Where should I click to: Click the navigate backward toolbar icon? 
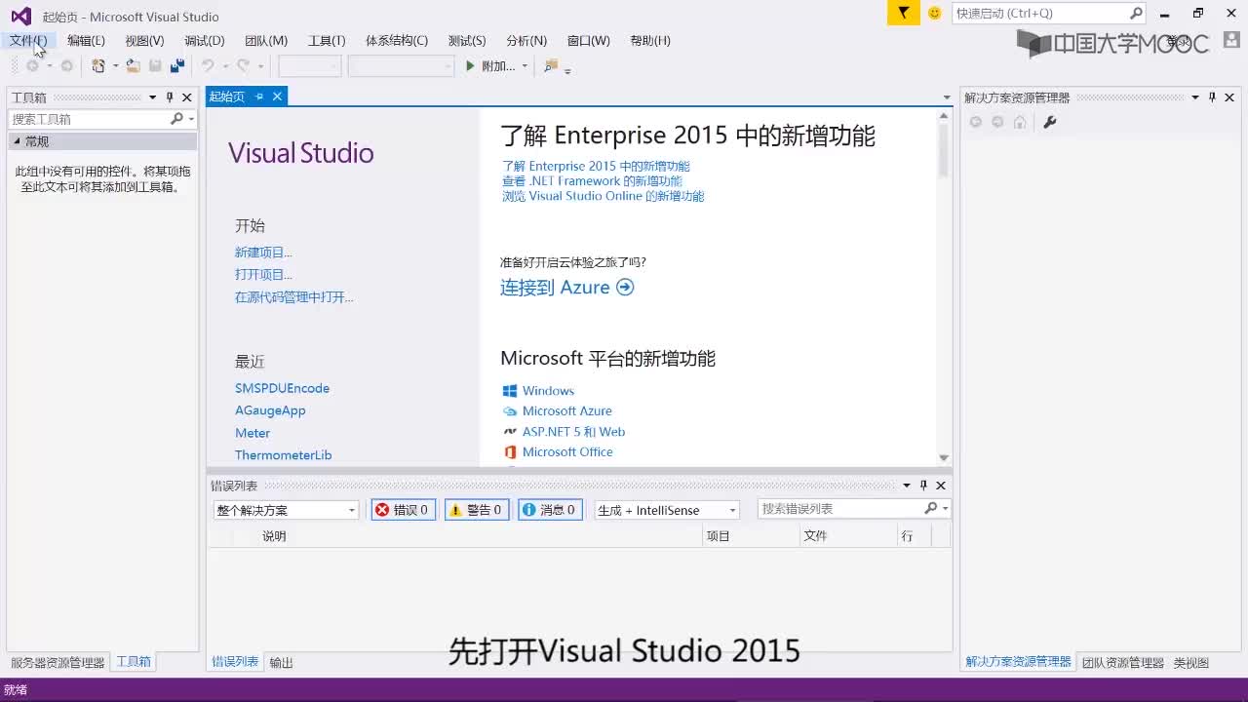point(32,66)
